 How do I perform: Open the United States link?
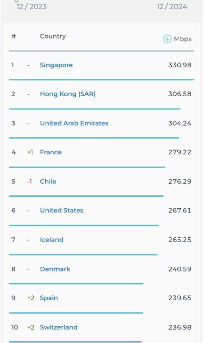(x=61, y=211)
